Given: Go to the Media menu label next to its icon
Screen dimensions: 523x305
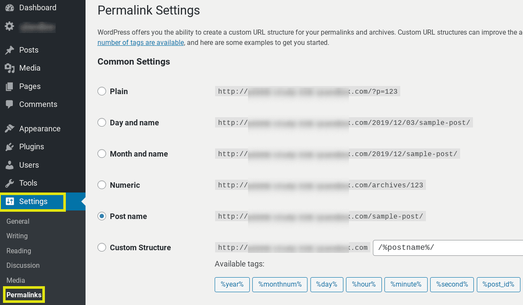Looking at the screenshot, I should (x=30, y=68).
